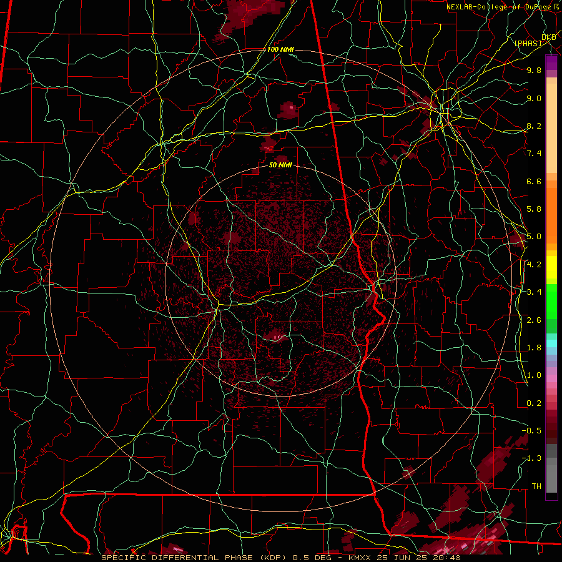
Task: Select the 0.2 value on the color scale
Action: [x=534, y=403]
